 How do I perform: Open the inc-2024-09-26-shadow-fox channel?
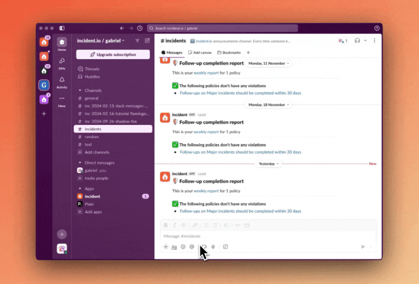pyautogui.click(x=113, y=121)
